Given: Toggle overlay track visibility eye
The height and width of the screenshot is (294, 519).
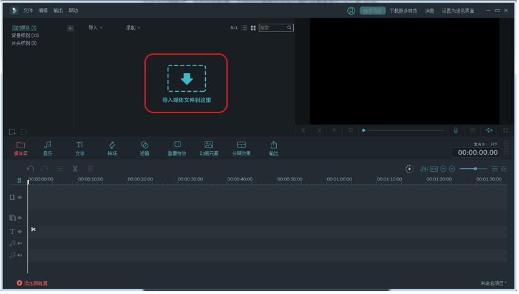Looking at the screenshot, I should (x=20, y=218).
